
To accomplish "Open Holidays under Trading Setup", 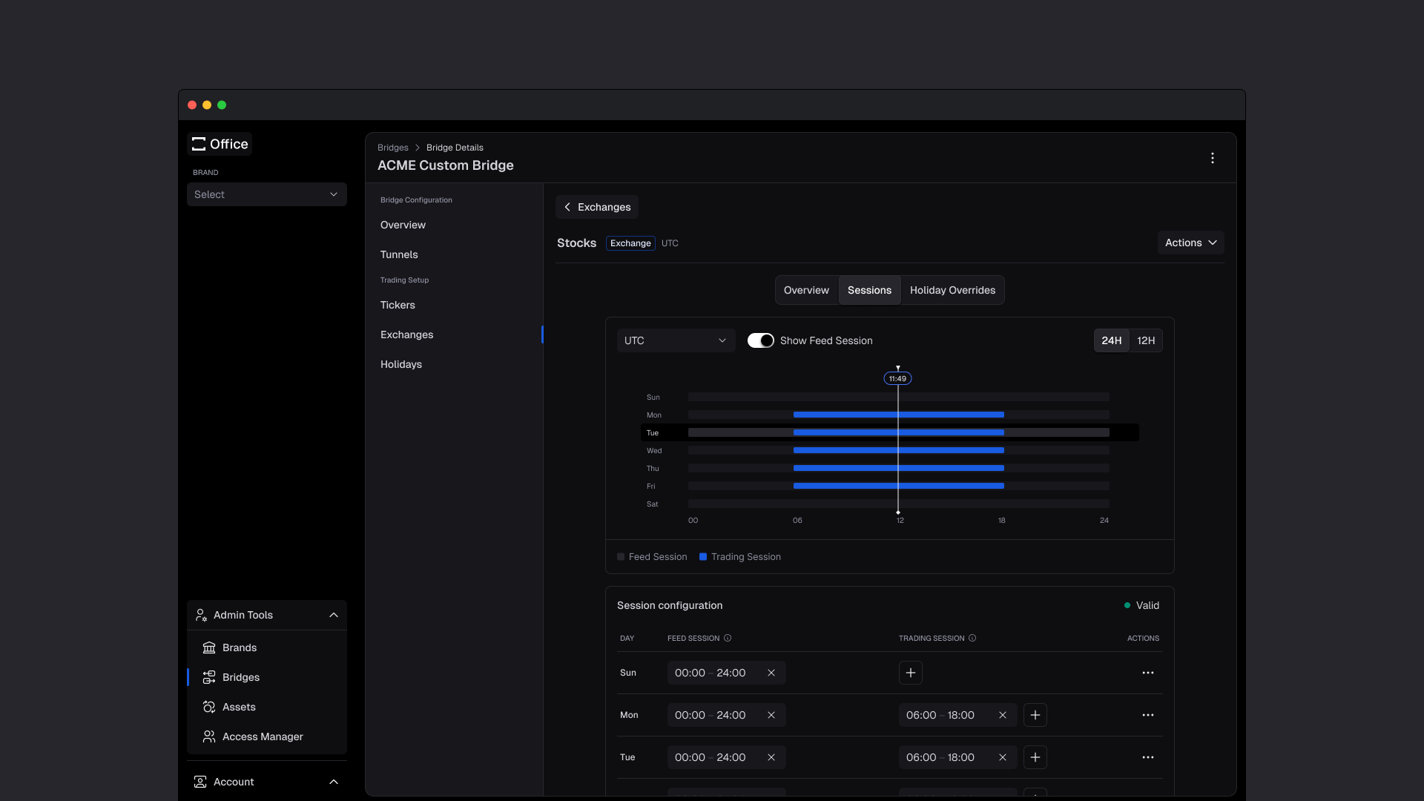I will (x=401, y=364).
